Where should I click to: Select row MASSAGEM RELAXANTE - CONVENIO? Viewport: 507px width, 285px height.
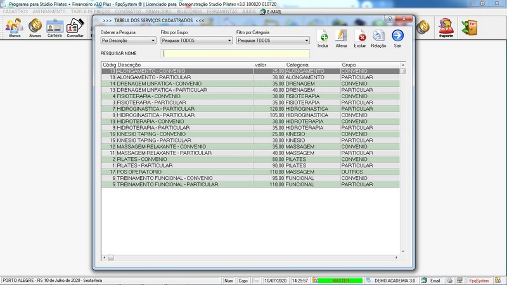[x=250, y=147]
